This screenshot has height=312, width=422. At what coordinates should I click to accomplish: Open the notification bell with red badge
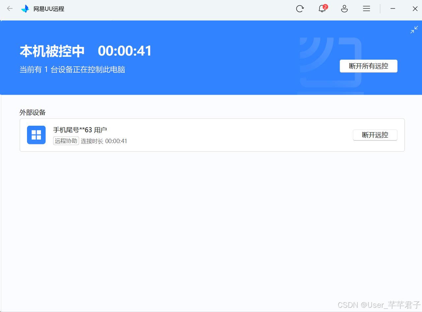(x=322, y=9)
